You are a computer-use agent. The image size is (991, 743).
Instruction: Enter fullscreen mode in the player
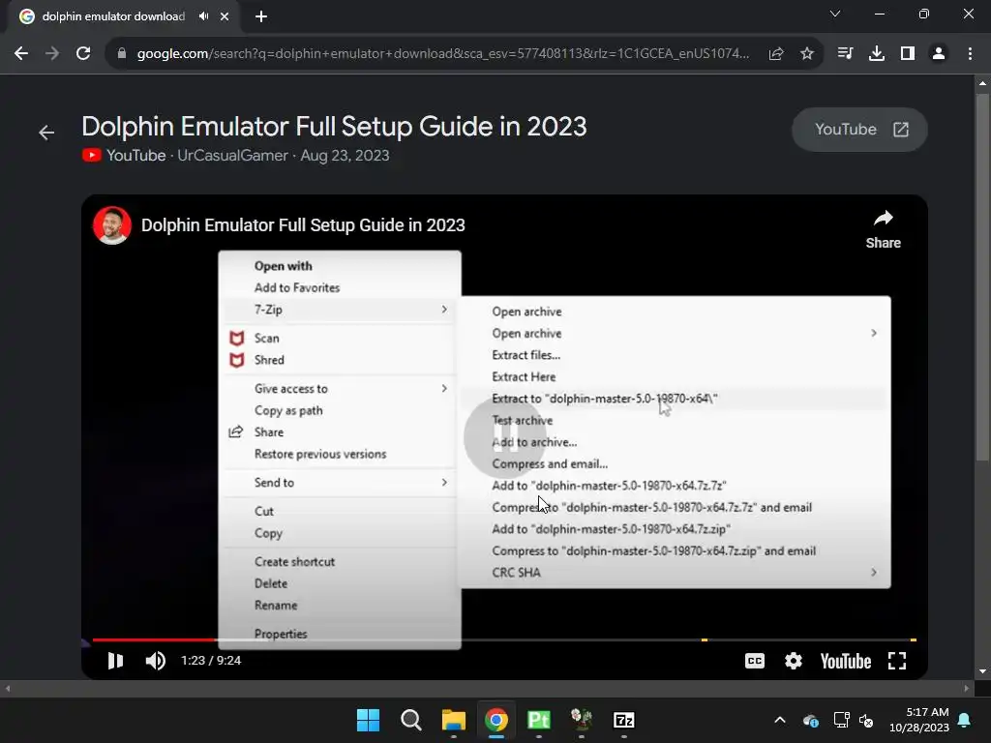897,661
